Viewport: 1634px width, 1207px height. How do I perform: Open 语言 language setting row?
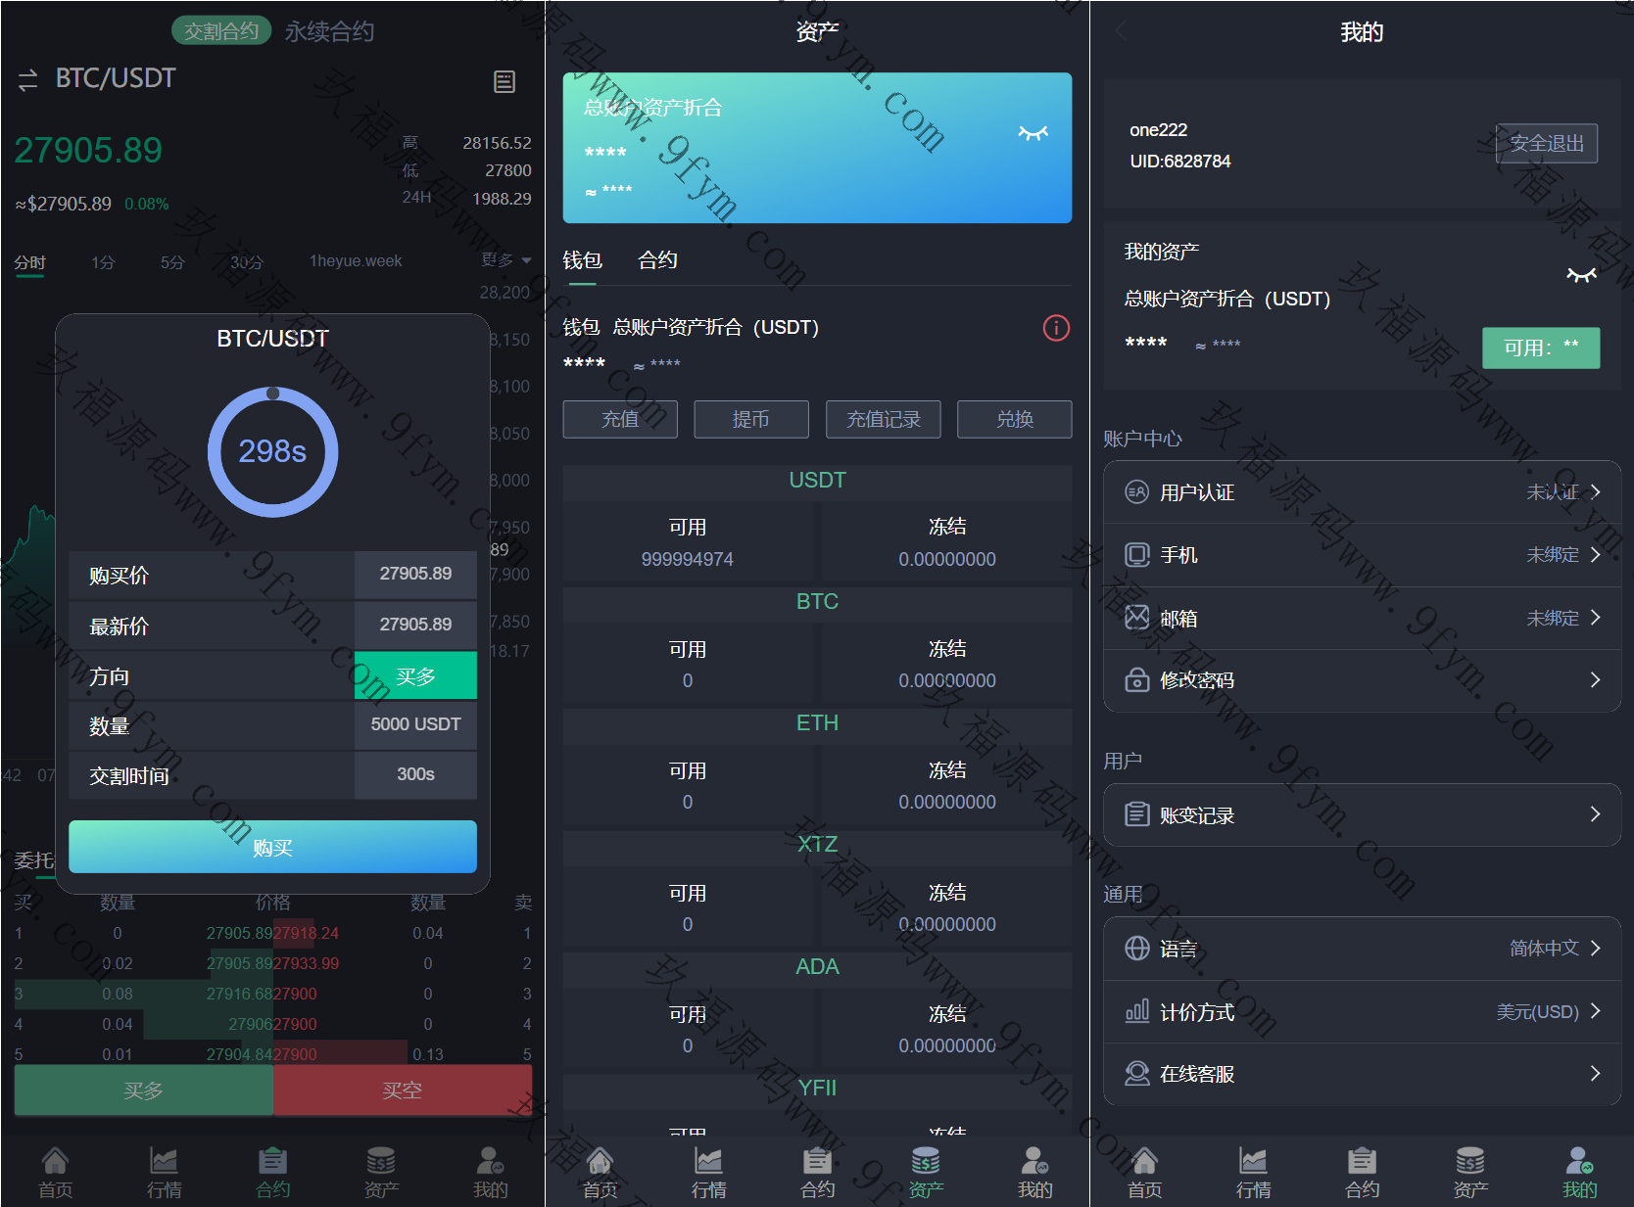pyautogui.click(x=1362, y=949)
